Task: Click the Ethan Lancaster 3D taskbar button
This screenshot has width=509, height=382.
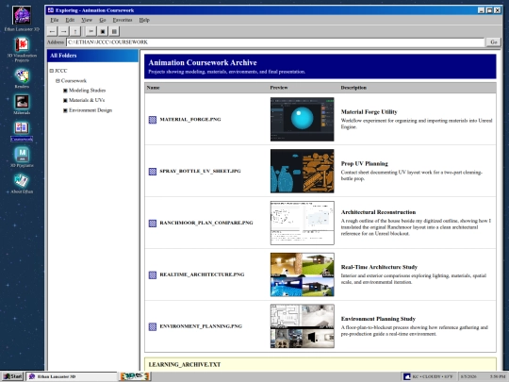Action: (x=72, y=376)
